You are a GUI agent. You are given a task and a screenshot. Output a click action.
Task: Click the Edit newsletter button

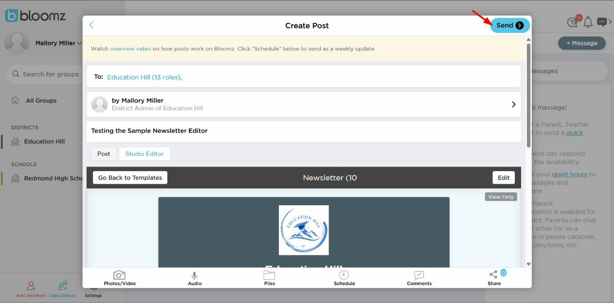(503, 178)
